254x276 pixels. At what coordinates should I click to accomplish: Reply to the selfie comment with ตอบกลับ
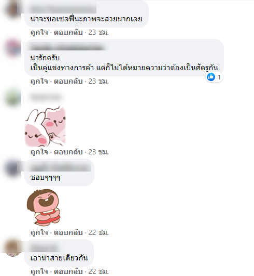(x=68, y=33)
